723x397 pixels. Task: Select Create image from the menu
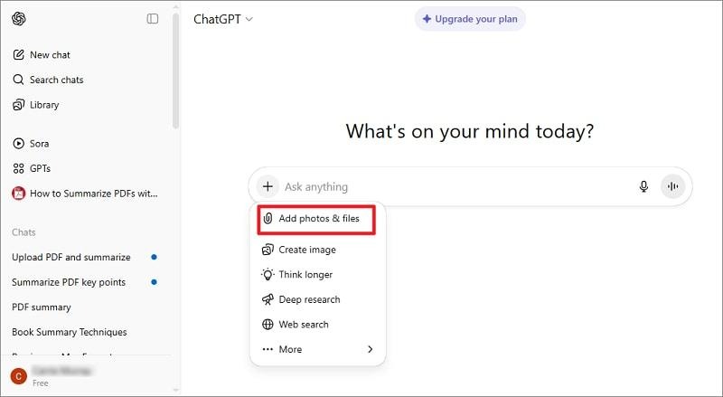[x=306, y=250]
